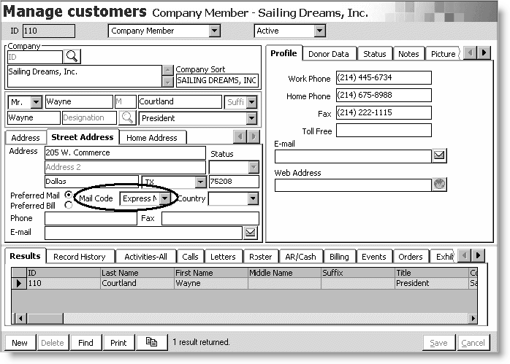The width and height of the screenshot is (510, 364).
Task: Open the President title dropdown
Action: 251,118
